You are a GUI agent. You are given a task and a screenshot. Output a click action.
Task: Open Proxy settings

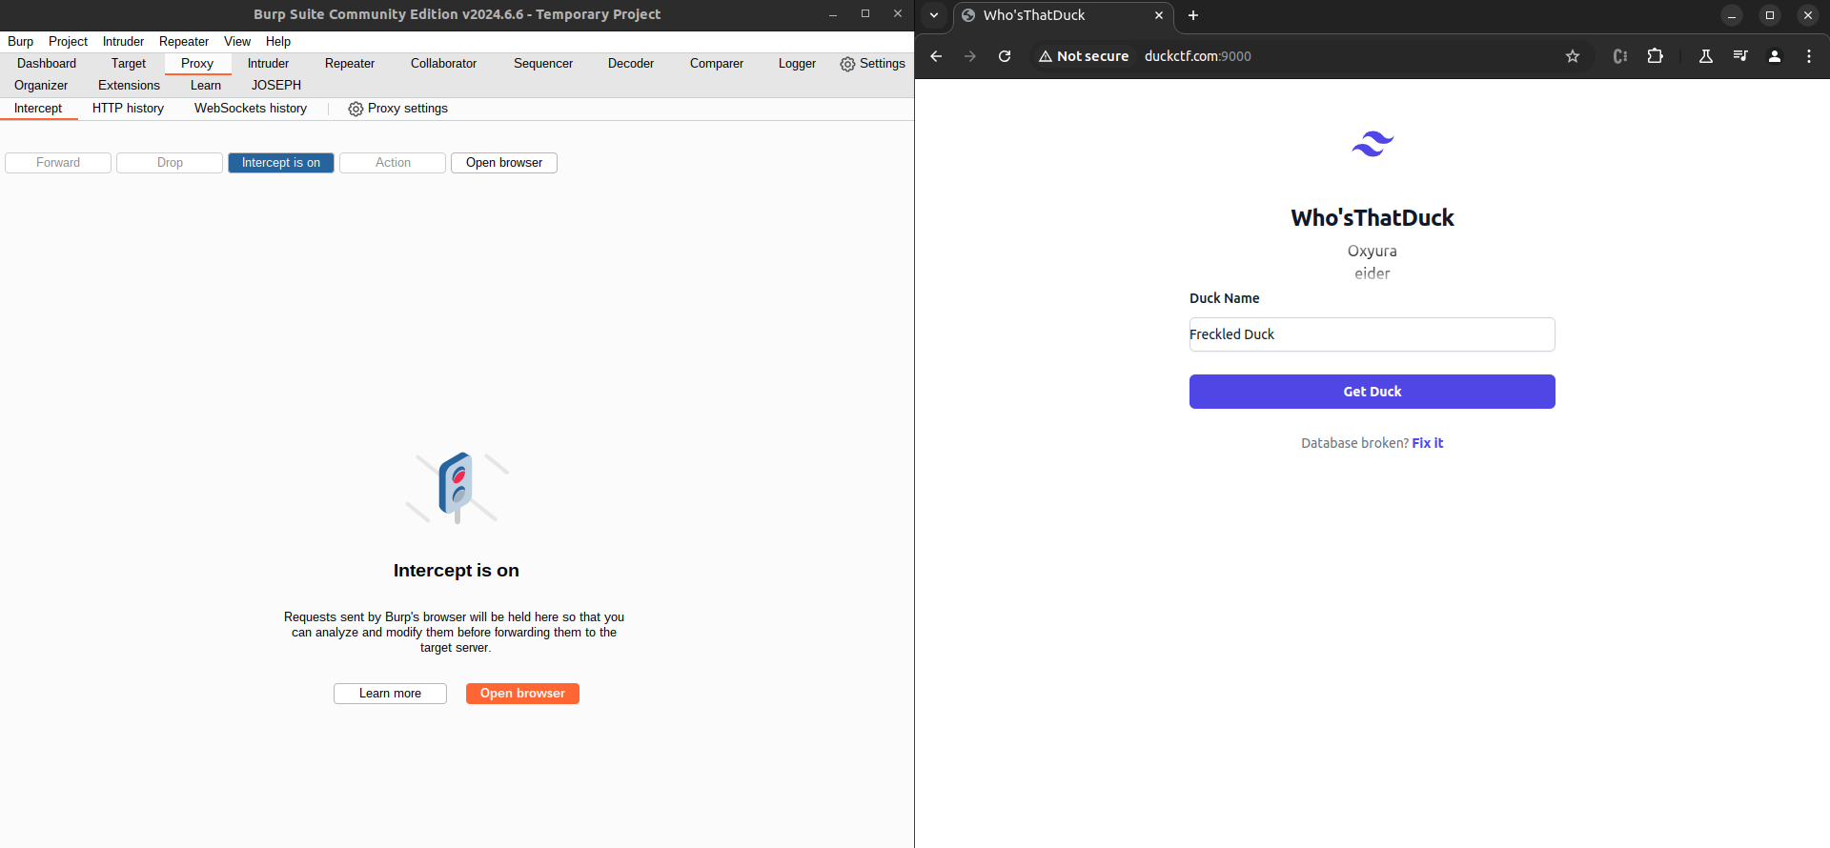click(398, 109)
